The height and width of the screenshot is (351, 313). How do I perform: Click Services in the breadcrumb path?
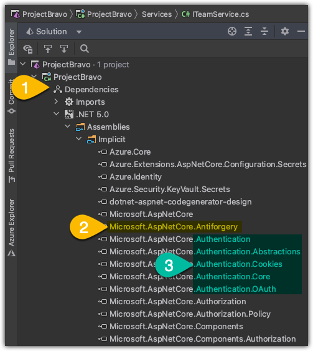[157, 14]
